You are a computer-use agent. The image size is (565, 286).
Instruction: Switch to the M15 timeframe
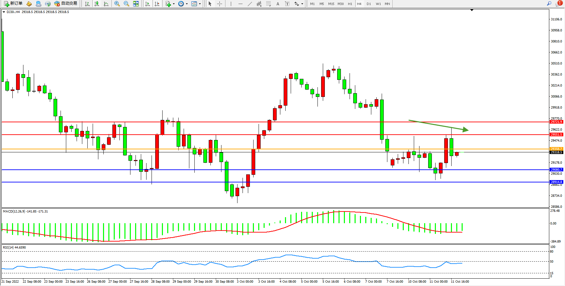pyautogui.click(x=331, y=4)
